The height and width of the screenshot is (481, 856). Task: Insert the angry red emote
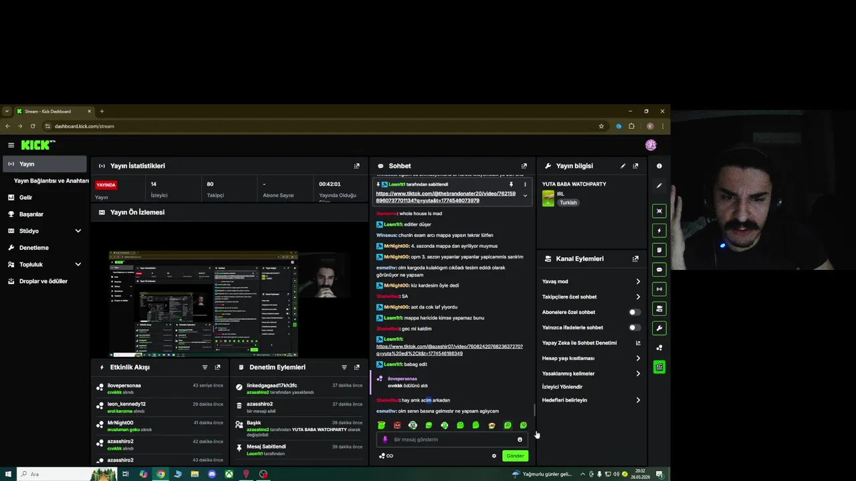click(397, 425)
